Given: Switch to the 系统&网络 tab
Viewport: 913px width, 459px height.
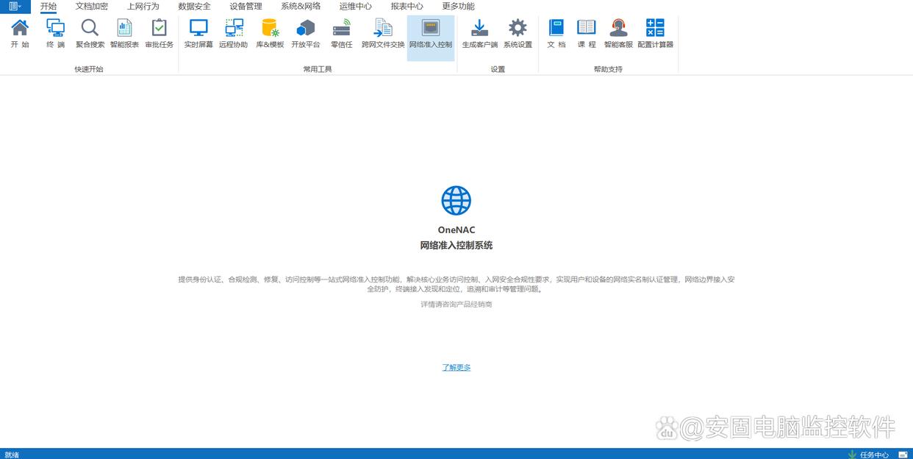Looking at the screenshot, I should point(301,7).
